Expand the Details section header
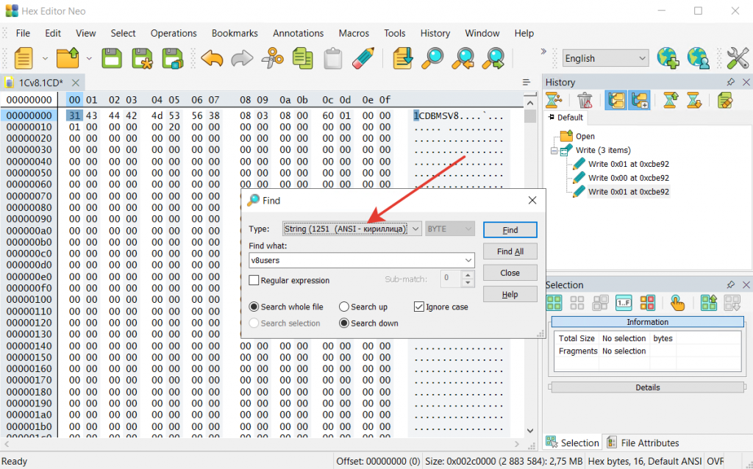Viewport: 753px width, 469px height. [647, 387]
